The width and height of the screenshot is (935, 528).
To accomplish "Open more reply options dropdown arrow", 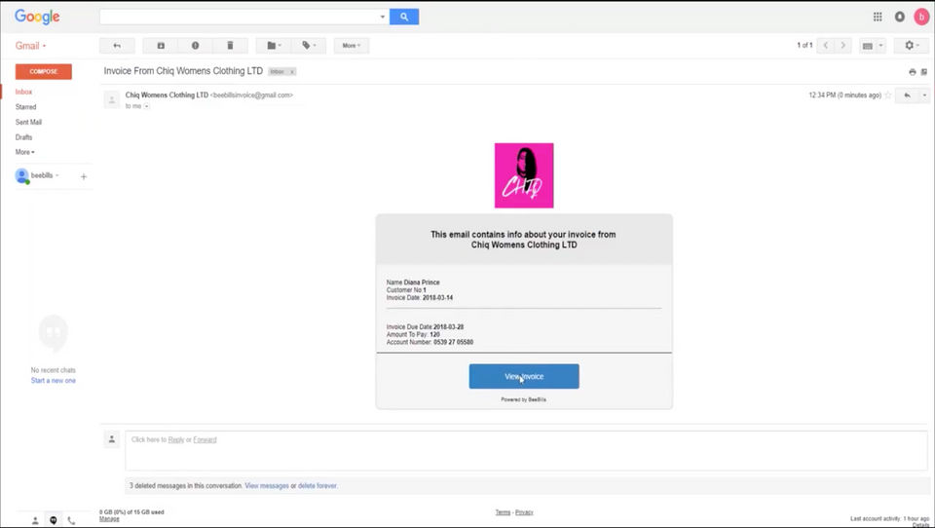I will coord(925,94).
